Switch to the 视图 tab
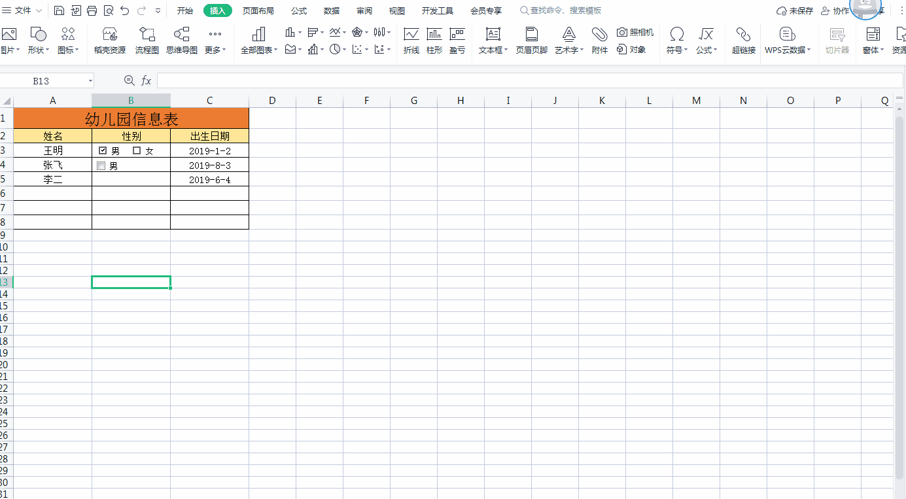 (397, 11)
